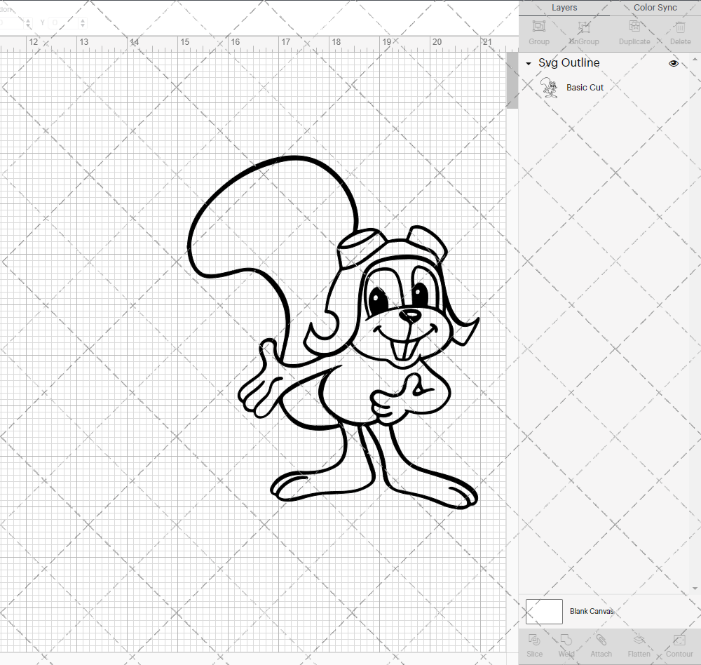Click the Flatten tool icon
This screenshot has height=665, width=701.
click(639, 640)
